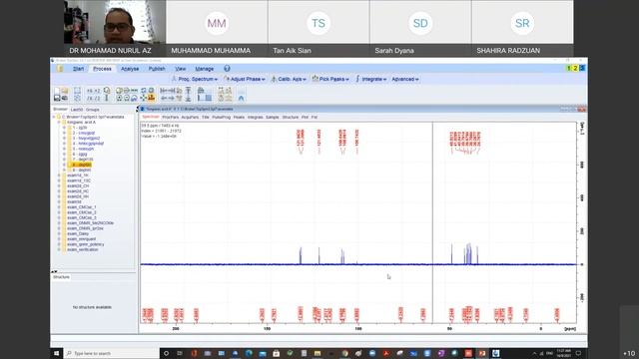The height and width of the screenshot is (359, 639).
Task: Expand experiment 2 tree node
Action: point(64,133)
